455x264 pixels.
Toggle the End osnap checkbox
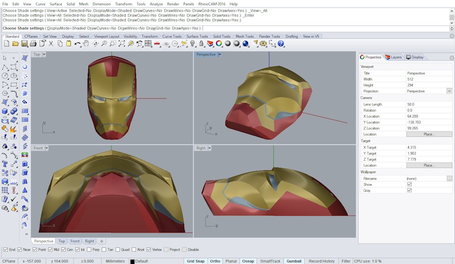(5, 250)
